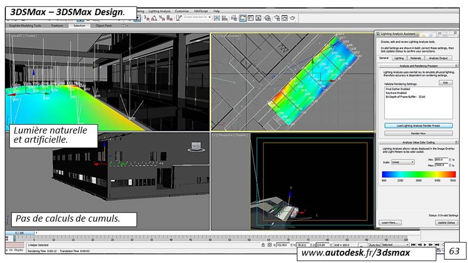Click the Render Now button

pyautogui.click(x=418, y=133)
